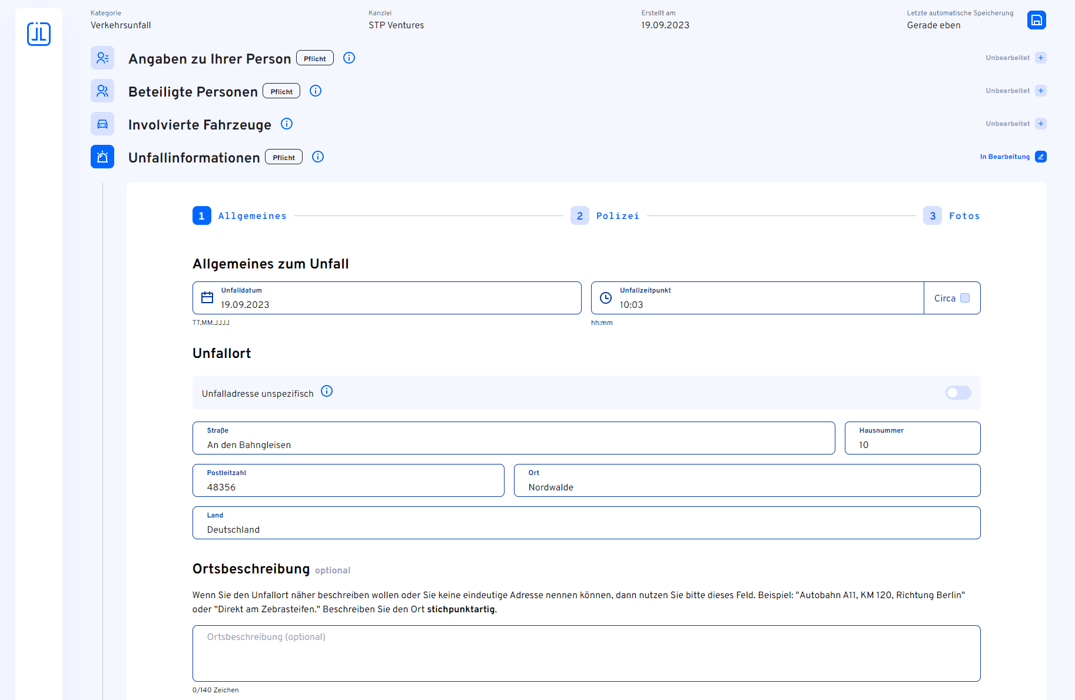Click the Postleitzahl input field
Screen dimensions: 1075x700
coord(349,480)
